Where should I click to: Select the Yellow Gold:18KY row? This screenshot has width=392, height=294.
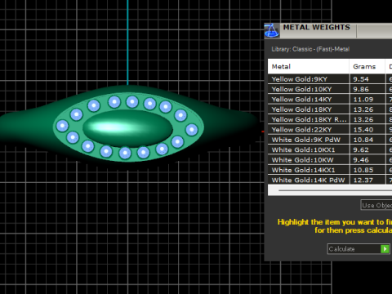(x=330, y=109)
